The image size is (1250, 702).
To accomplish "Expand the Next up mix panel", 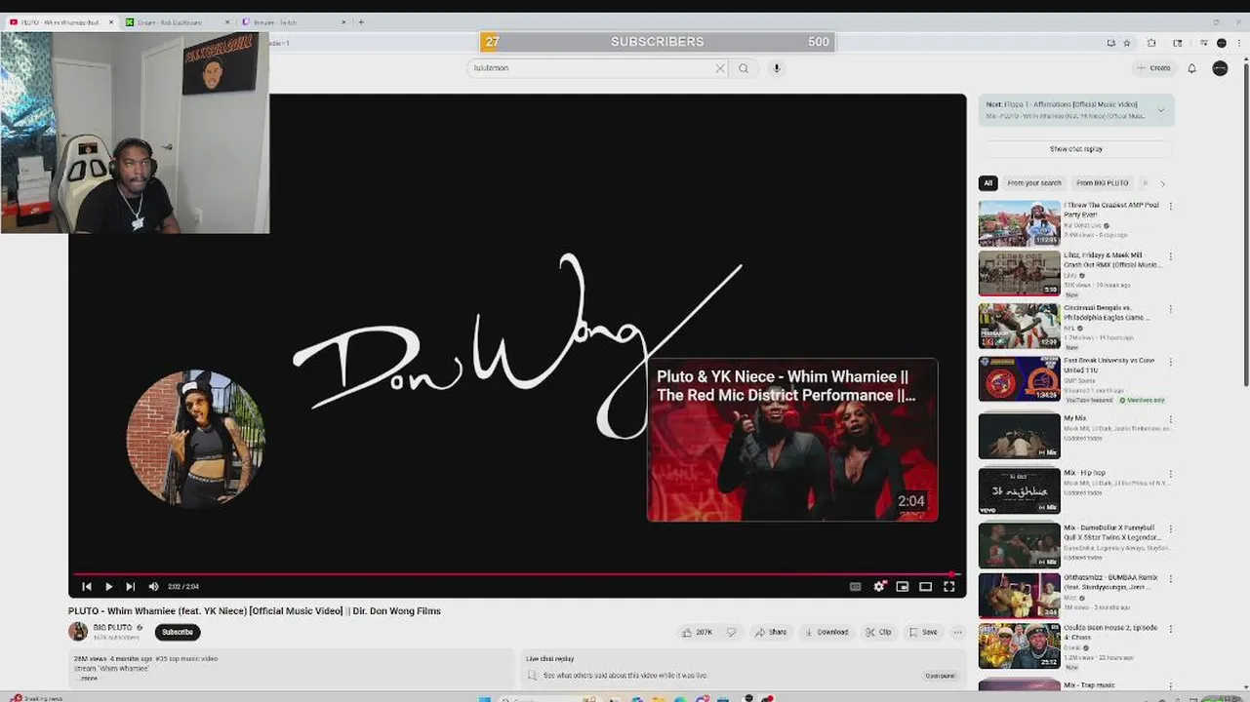I will tap(1161, 110).
